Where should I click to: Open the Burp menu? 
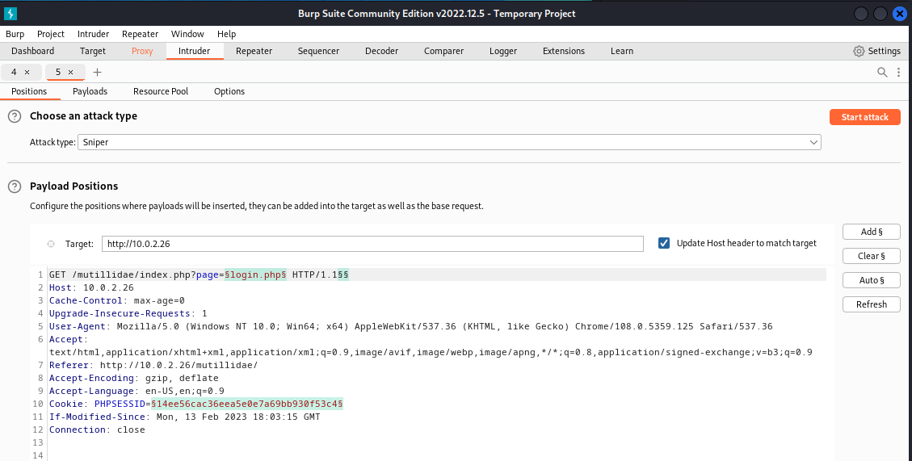tap(15, 34)
